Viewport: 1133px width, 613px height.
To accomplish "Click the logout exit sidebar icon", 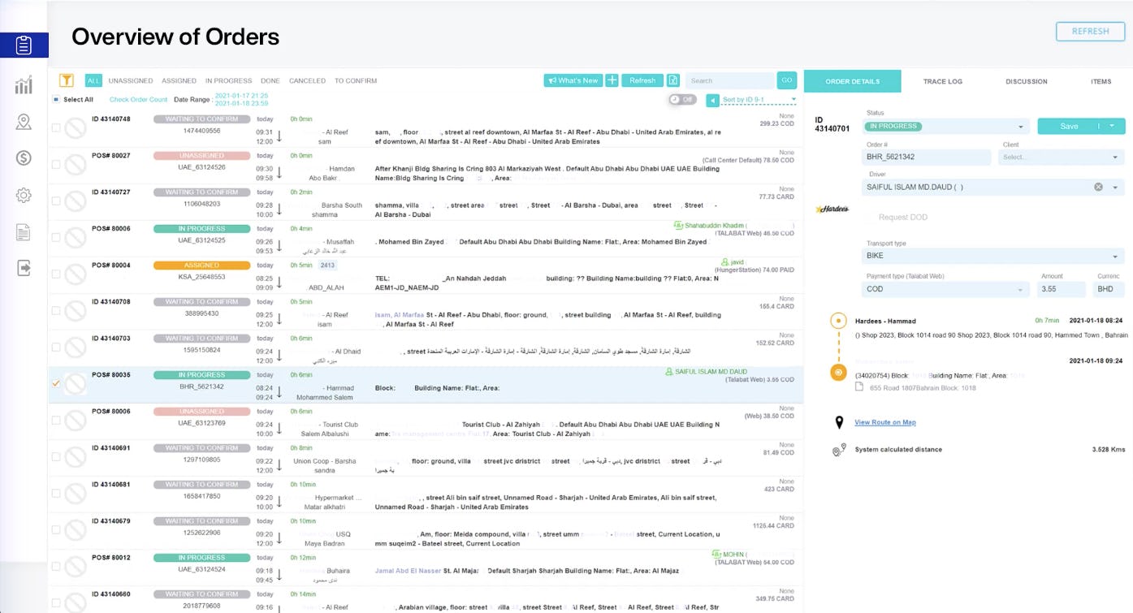I will 24,268.
